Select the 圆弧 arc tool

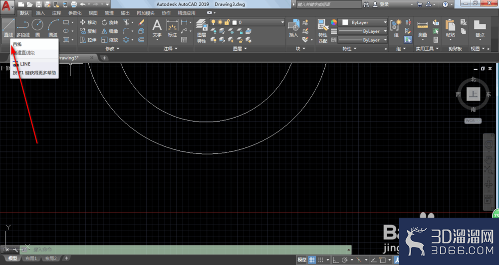[53, 28]
